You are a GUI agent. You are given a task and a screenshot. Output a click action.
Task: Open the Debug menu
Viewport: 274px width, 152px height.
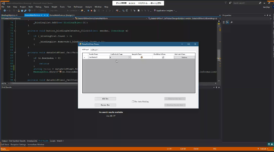point(38,7)
